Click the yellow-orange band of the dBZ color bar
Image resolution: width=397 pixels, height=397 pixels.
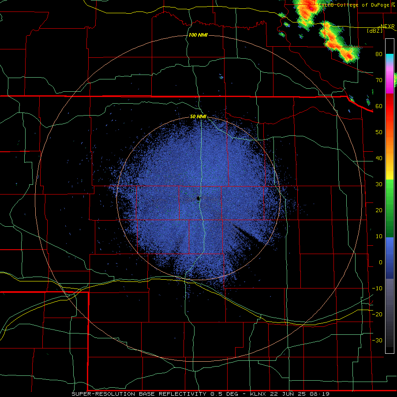pos(390,158)
